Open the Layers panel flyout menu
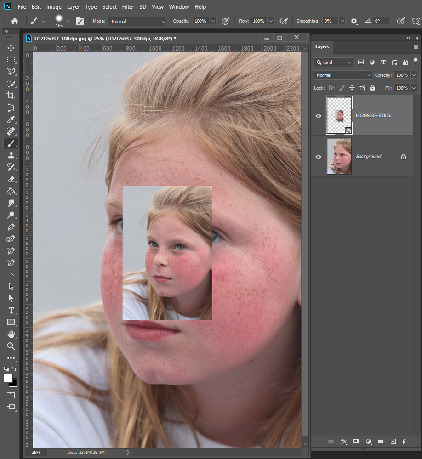This screenshot has width=422, height=459. (x=416, y=47)
